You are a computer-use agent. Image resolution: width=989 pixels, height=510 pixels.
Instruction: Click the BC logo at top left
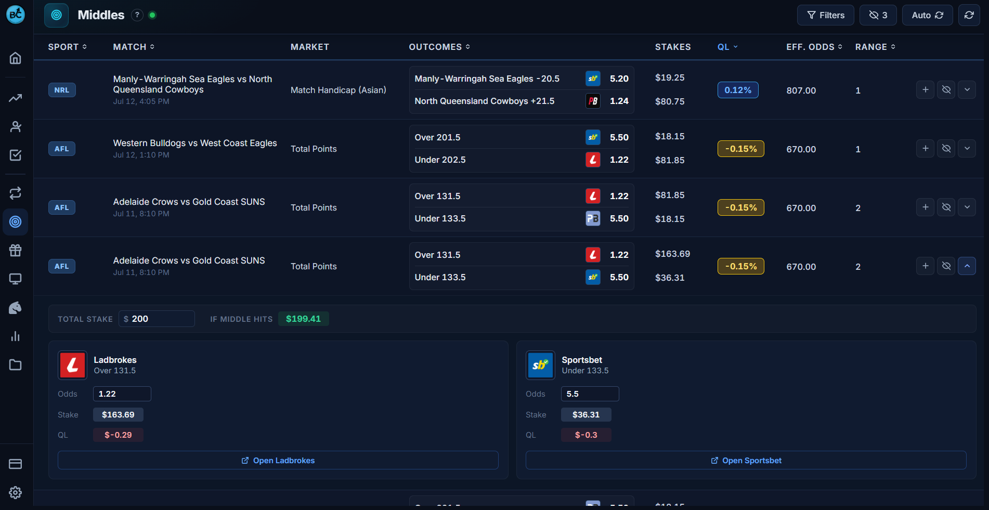(x=16, y=15)
